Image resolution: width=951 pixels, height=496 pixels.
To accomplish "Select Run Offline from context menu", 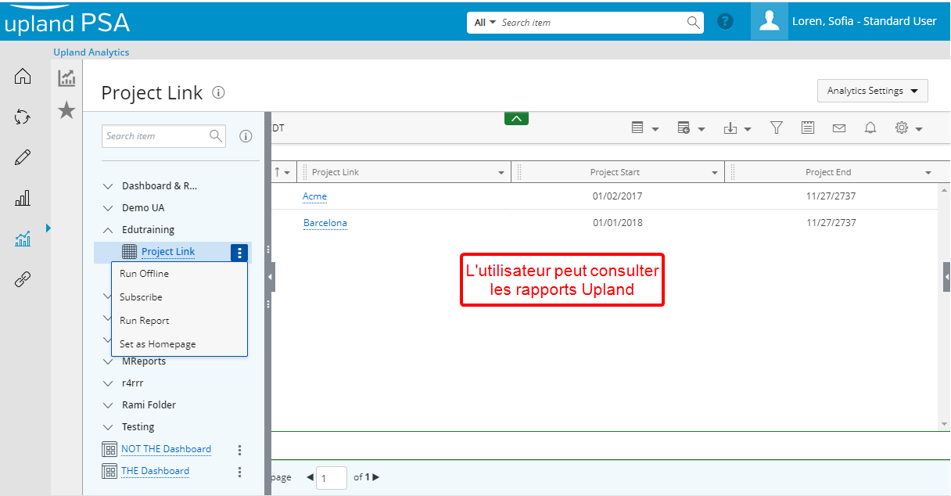I will (x=144, y=274).
